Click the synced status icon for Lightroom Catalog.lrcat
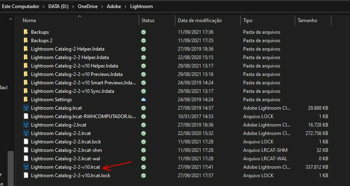This screenshot has height=186, width=350. point(144,108)
